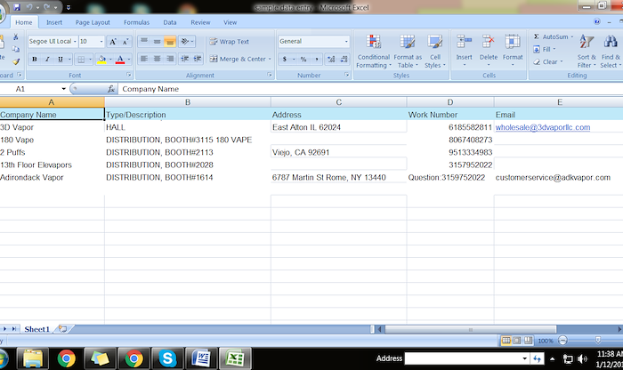Open Format as Table

[x=408, y=52]
